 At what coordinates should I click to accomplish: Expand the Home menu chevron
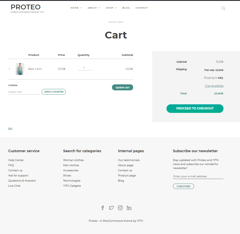tap(81, 8)
